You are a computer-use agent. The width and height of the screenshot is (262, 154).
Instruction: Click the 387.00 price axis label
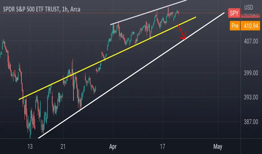[x=251, y=122]
